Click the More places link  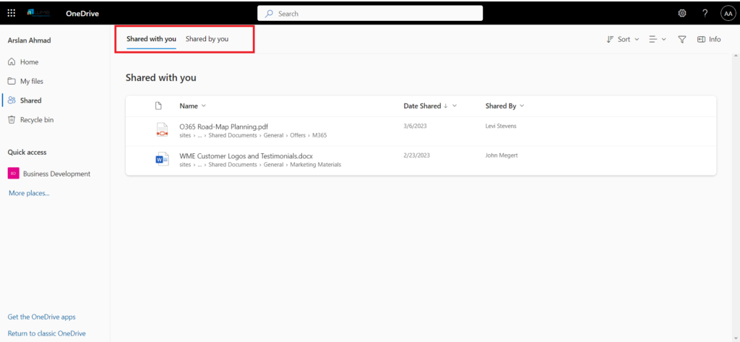(29, 193)
